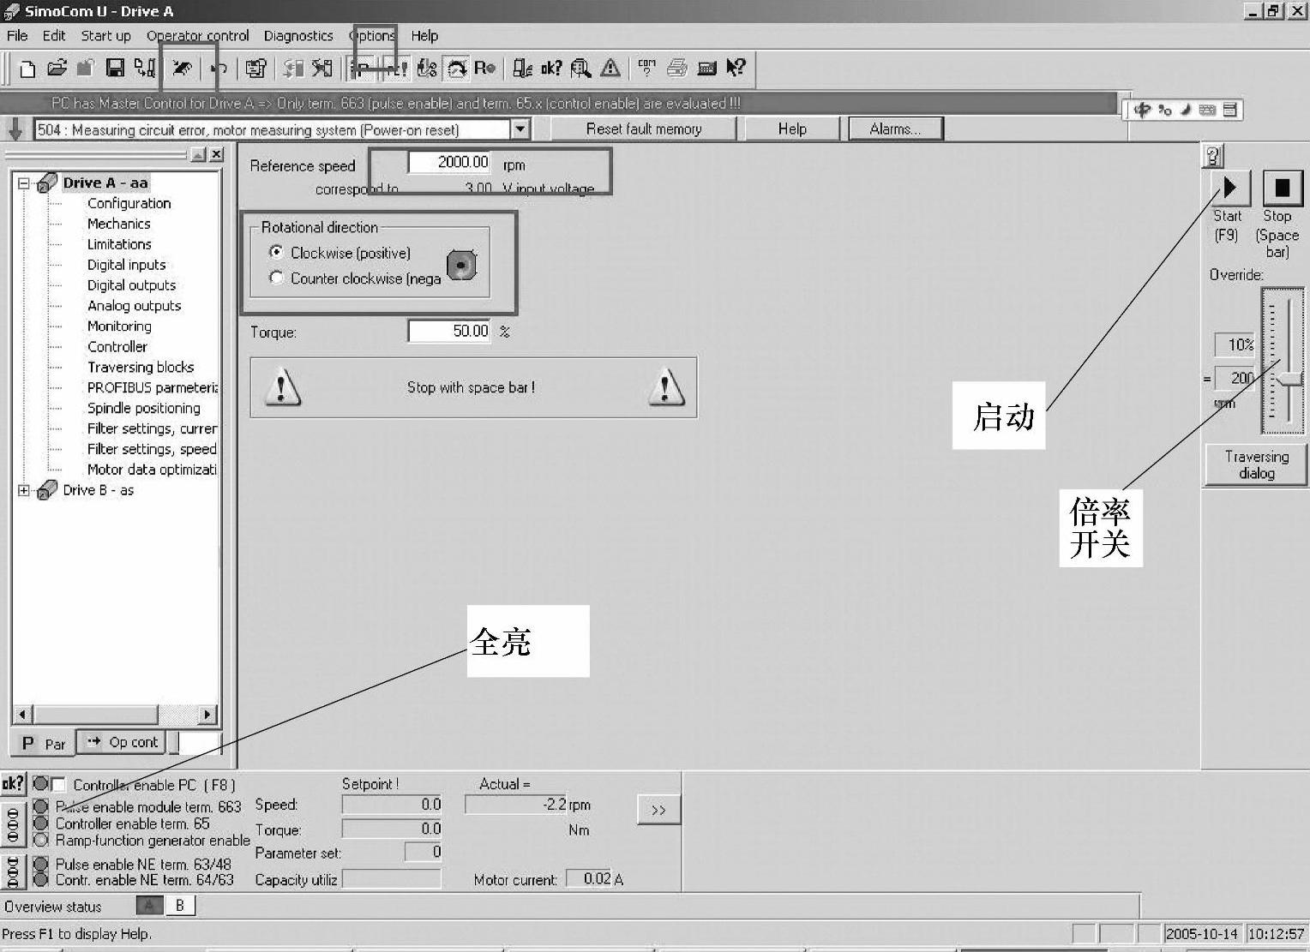
Task: Open the Diagnostics menu
Action: pyautogui.click(x=298, y=36)
